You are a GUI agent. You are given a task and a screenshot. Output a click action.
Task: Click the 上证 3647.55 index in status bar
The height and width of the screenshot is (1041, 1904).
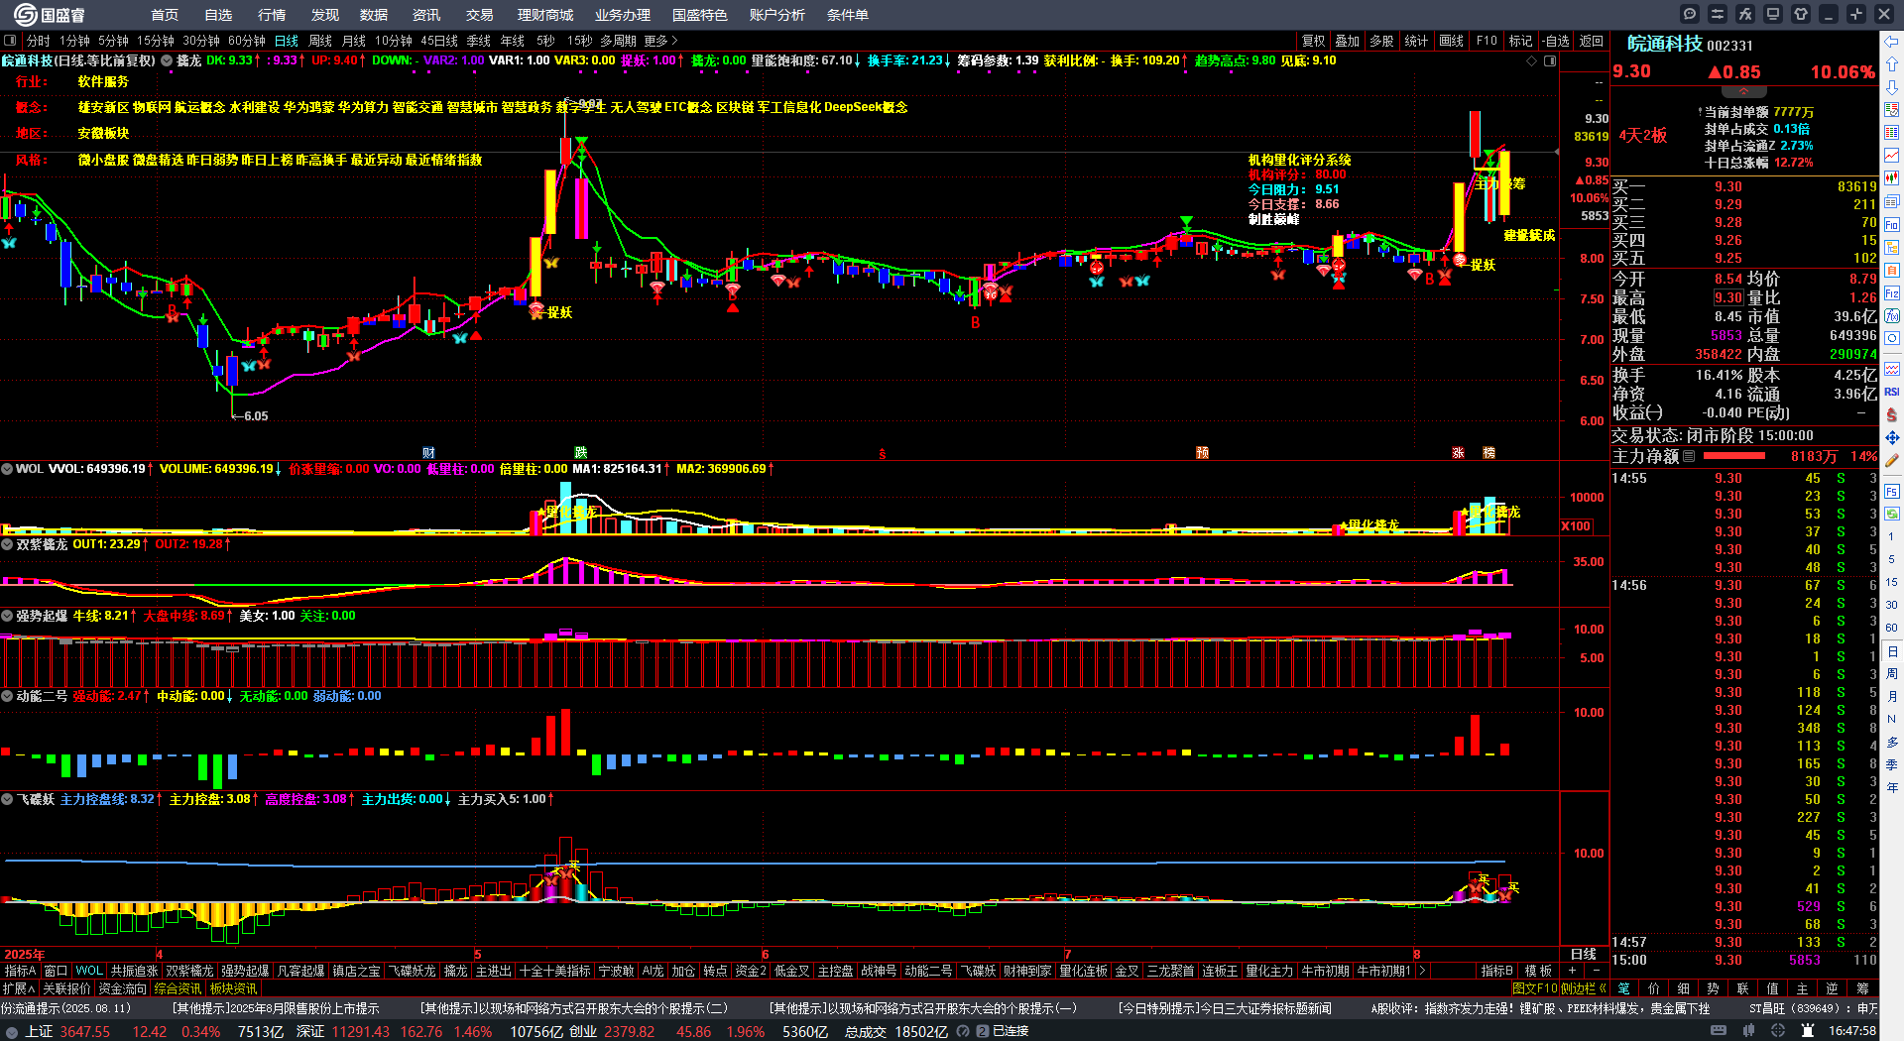[x=67, y=1031]
